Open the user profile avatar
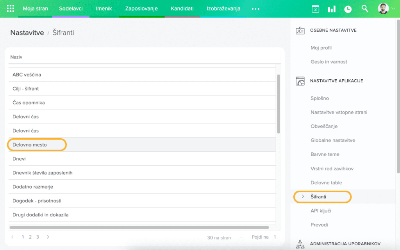This screenshot has height=250, width=400. coord(384,9)
